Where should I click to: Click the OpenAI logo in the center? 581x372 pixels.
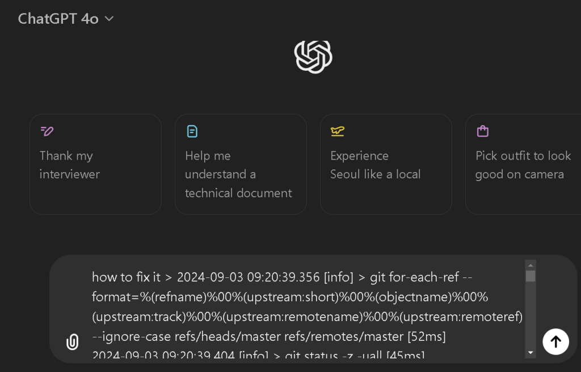(x=313, y=57)
